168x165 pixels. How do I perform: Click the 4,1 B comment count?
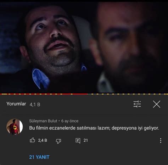pyautogui.click(x=35, y=105)
